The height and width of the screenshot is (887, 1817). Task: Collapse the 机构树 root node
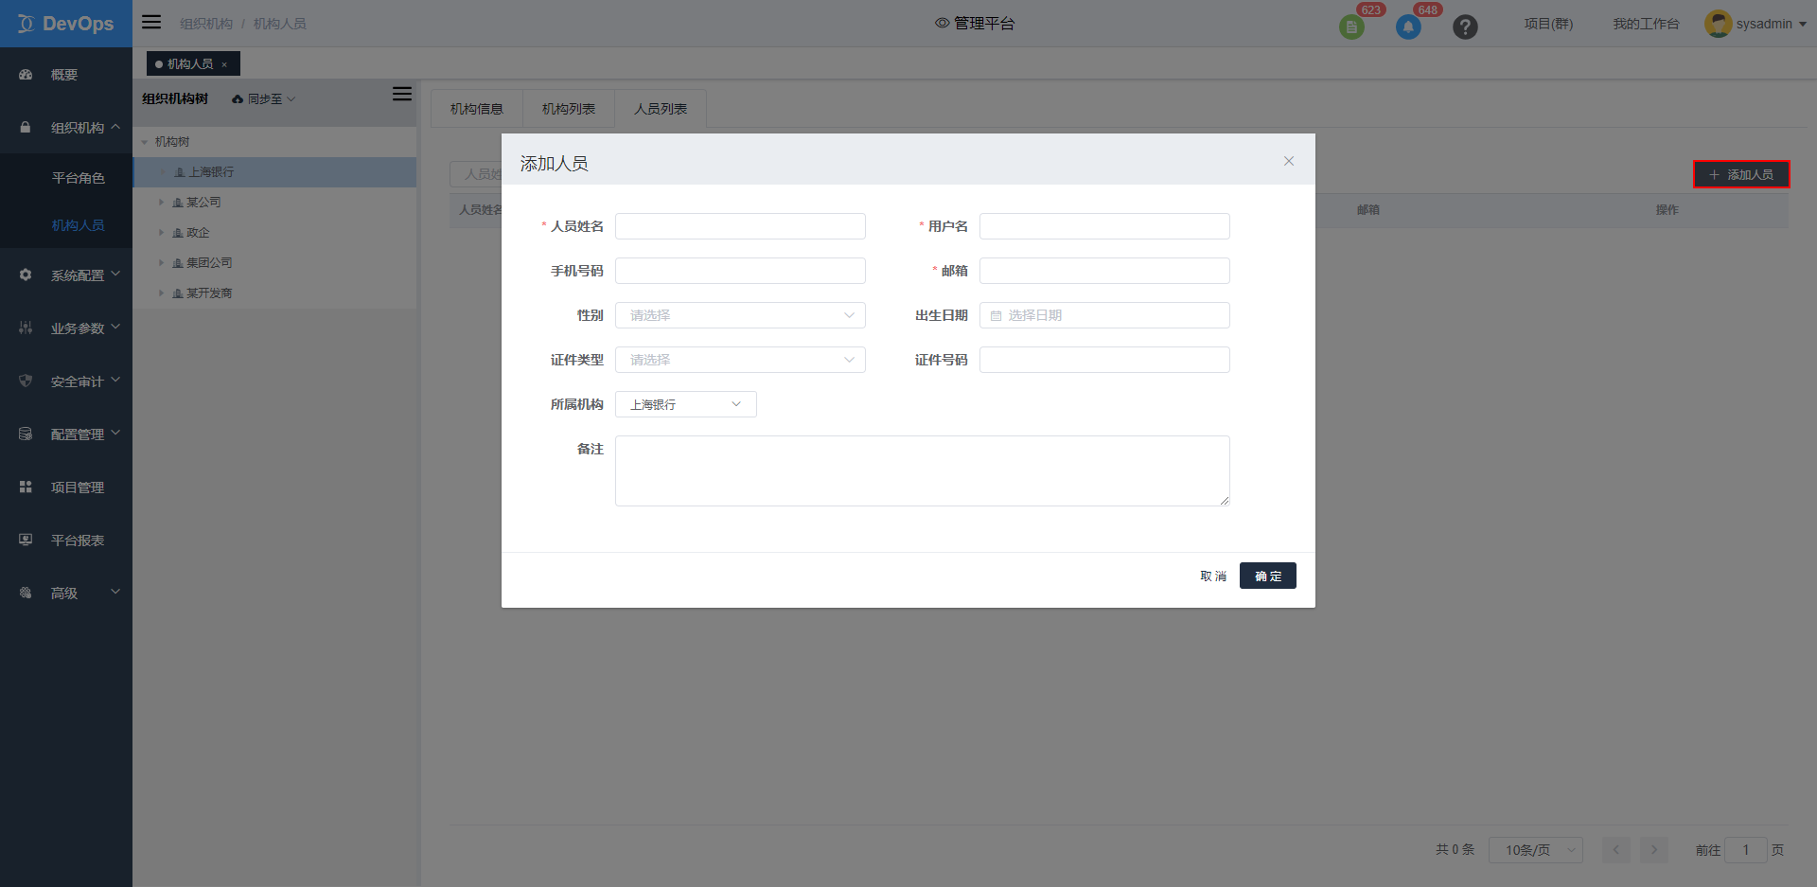(x=145, y=142)
